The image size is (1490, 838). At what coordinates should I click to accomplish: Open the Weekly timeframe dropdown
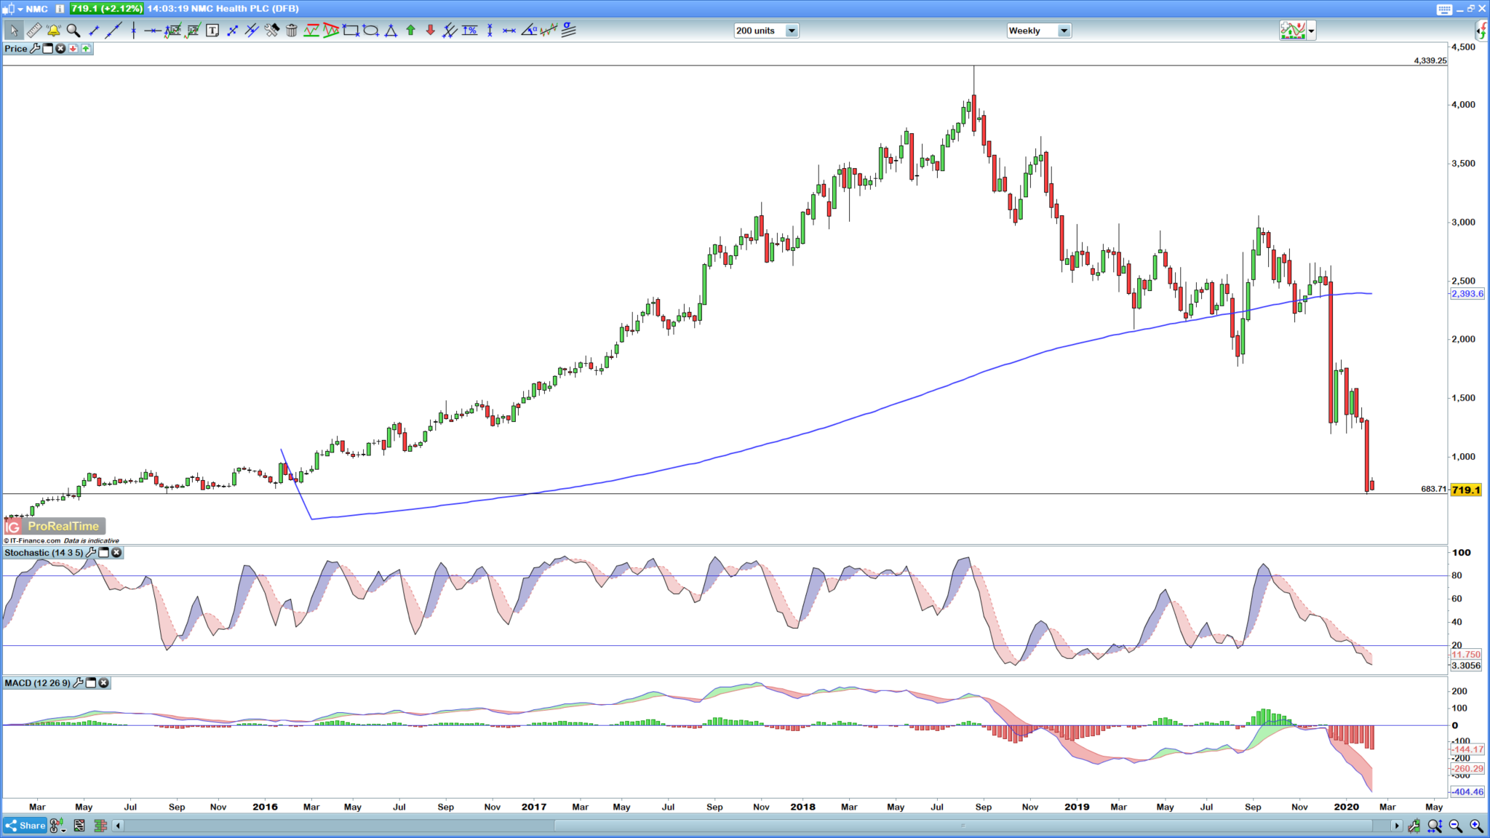coord(1064,31)
